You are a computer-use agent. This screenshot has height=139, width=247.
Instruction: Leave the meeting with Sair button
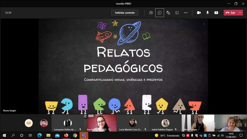(x=230, y=13)
